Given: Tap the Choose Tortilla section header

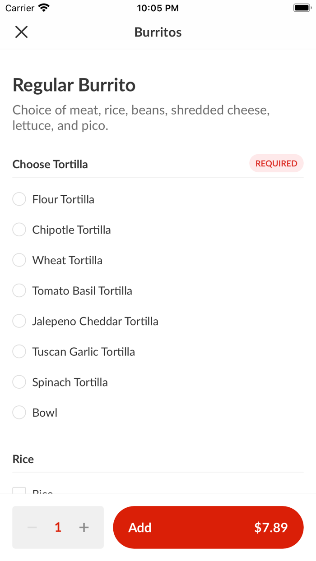Looking at the screenshot, I should coord(50,164).
